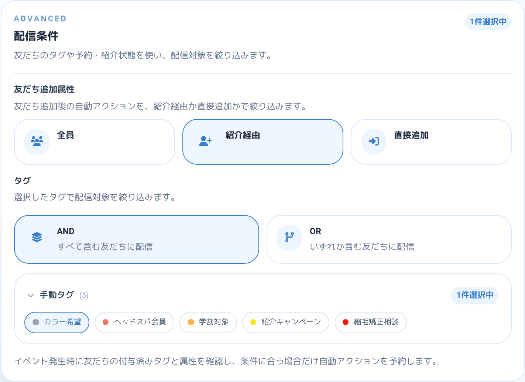Collapse the 手動タグ section chevron
525x382 pixels.
(31, 295)
